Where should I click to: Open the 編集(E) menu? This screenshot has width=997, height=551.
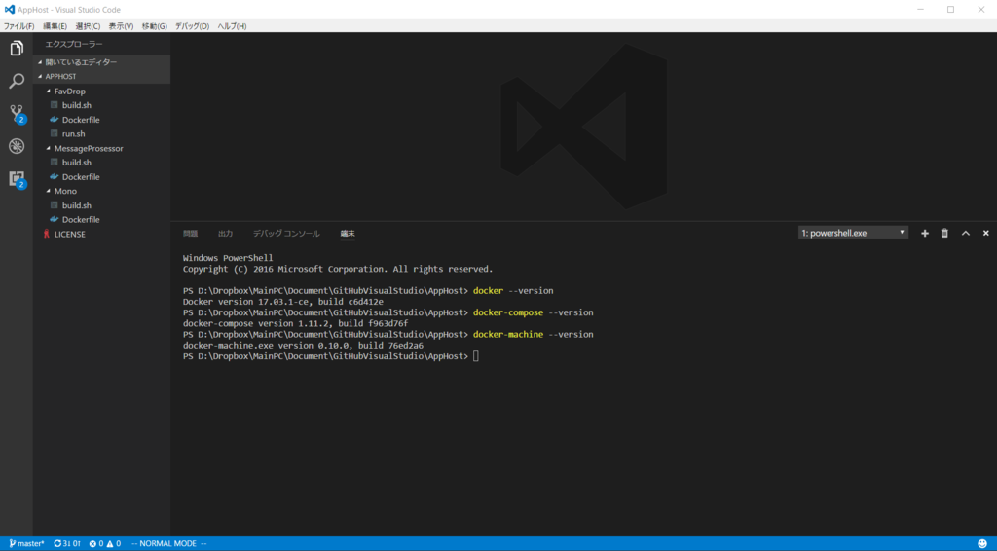pos(55,26)
